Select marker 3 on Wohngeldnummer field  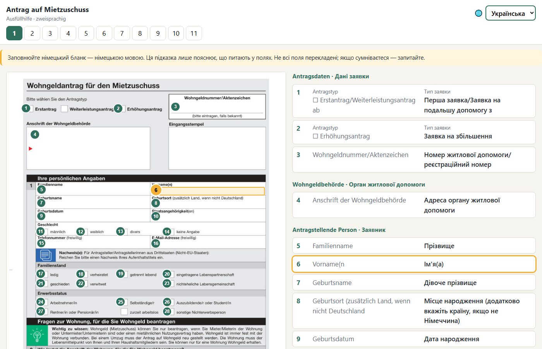[x=175, y=106]
